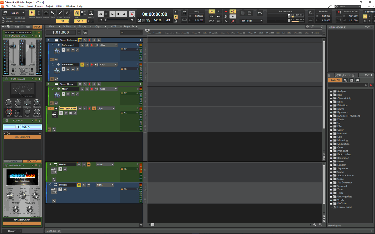Click the Reference 1 waveform icon

pos(57,51)
